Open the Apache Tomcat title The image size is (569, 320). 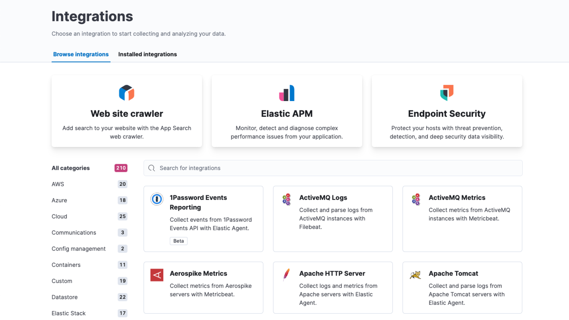[x=453, y=273]
